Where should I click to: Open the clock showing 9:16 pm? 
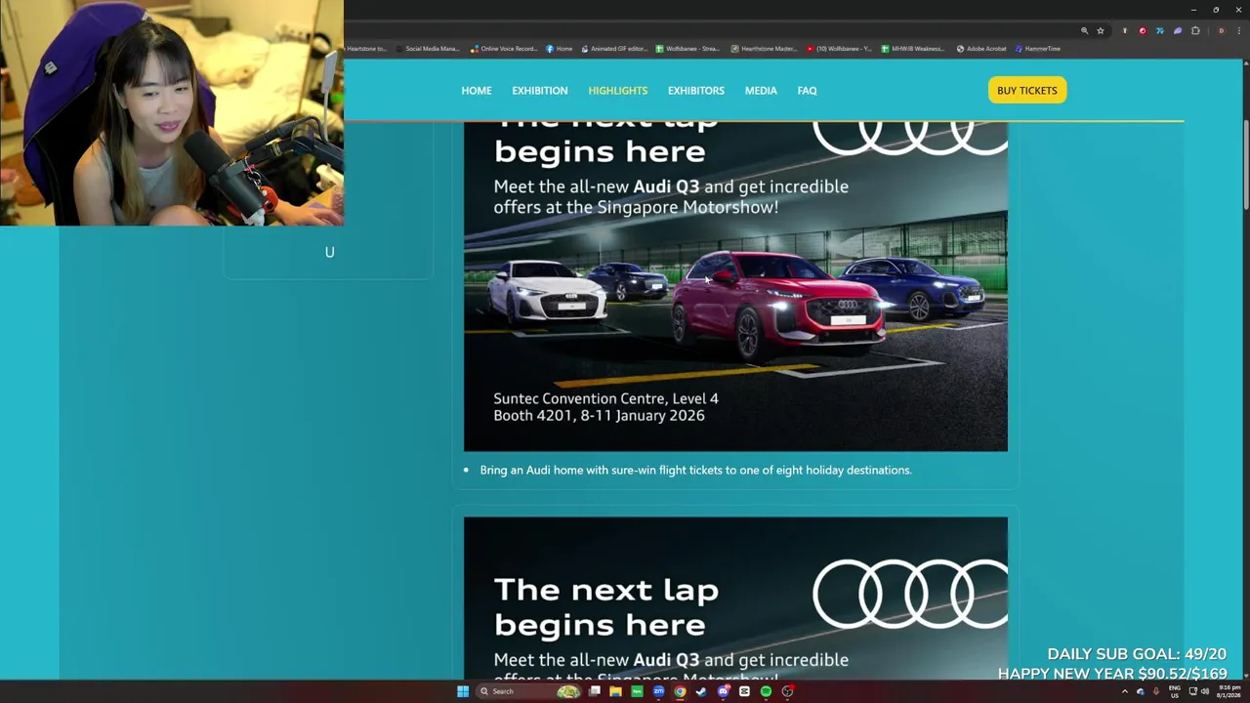tap(1228, 691)
